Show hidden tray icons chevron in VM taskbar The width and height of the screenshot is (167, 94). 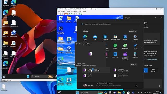tap(138, 93)
